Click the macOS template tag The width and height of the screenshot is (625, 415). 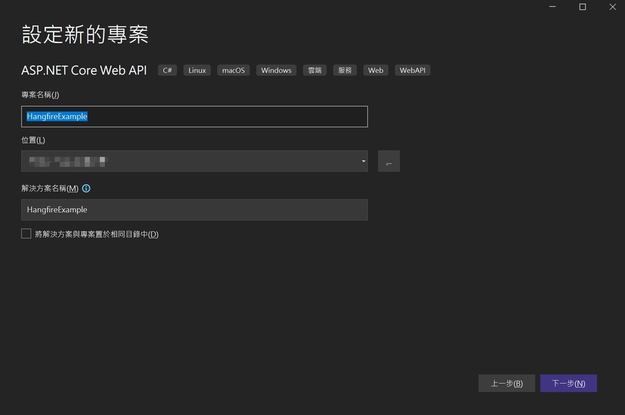tap(233, 70)
